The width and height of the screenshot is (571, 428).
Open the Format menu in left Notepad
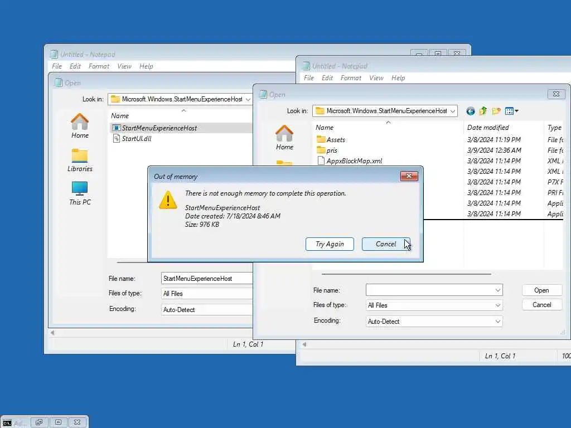pyautogui.click(x=99, y=66)
